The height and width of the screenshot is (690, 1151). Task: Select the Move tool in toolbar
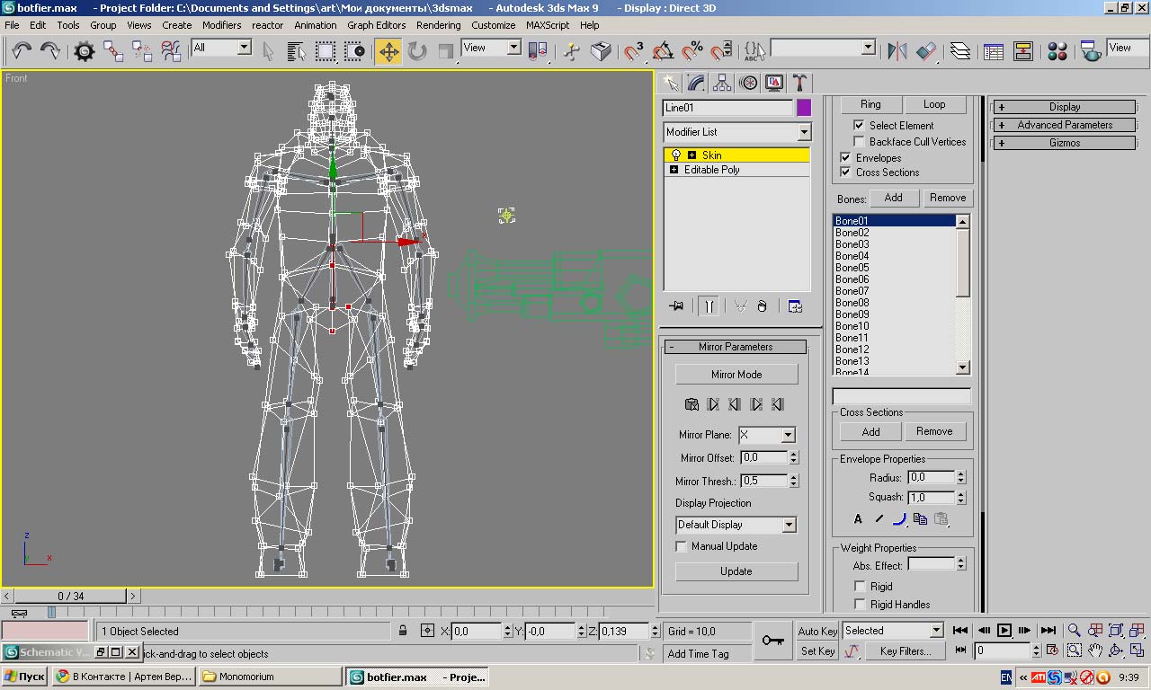tap(388, 51)
